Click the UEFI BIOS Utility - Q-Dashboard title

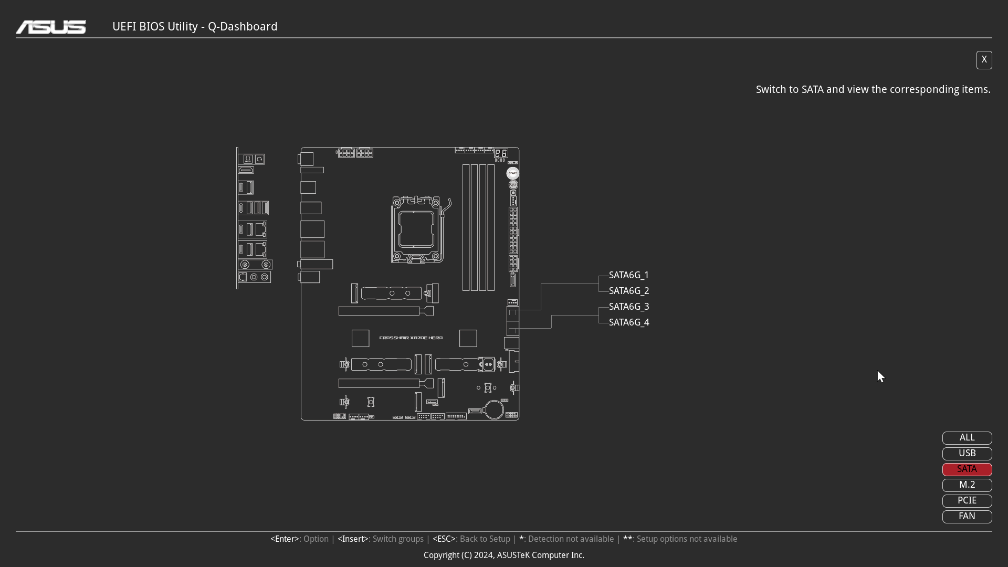click(x=195, y=27)
